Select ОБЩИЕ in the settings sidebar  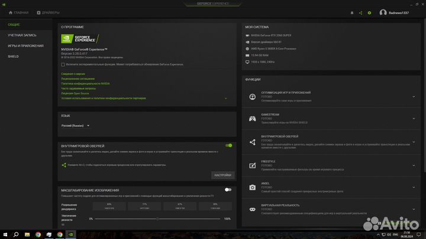click(x=14, y=25)
